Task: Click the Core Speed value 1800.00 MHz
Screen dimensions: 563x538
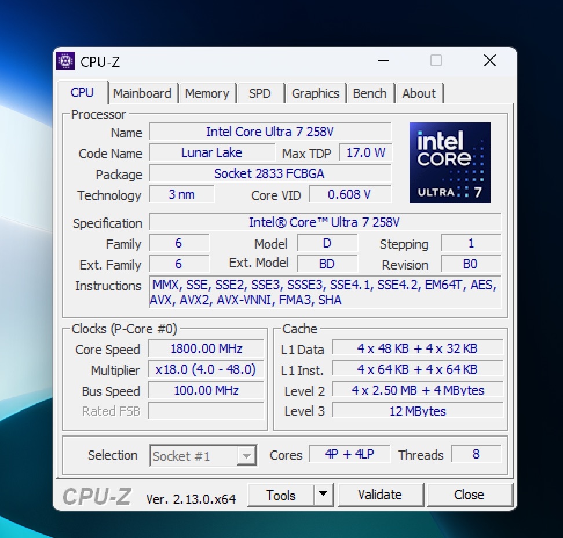Action: pos(206,348)
